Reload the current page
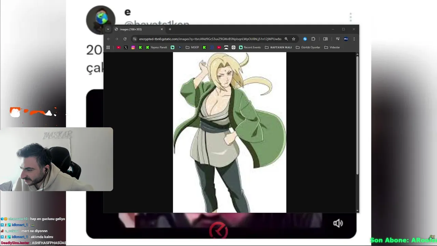The image size is (437, 246). click(x=125, y=39)
